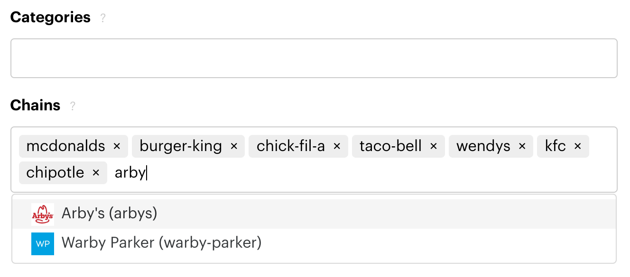
Task: Remove the mcdonalds chain tag
Action: click(117, 146)
